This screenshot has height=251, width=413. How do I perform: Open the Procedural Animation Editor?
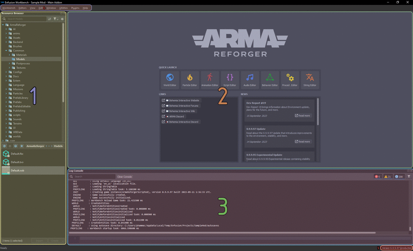click(290, 80)
